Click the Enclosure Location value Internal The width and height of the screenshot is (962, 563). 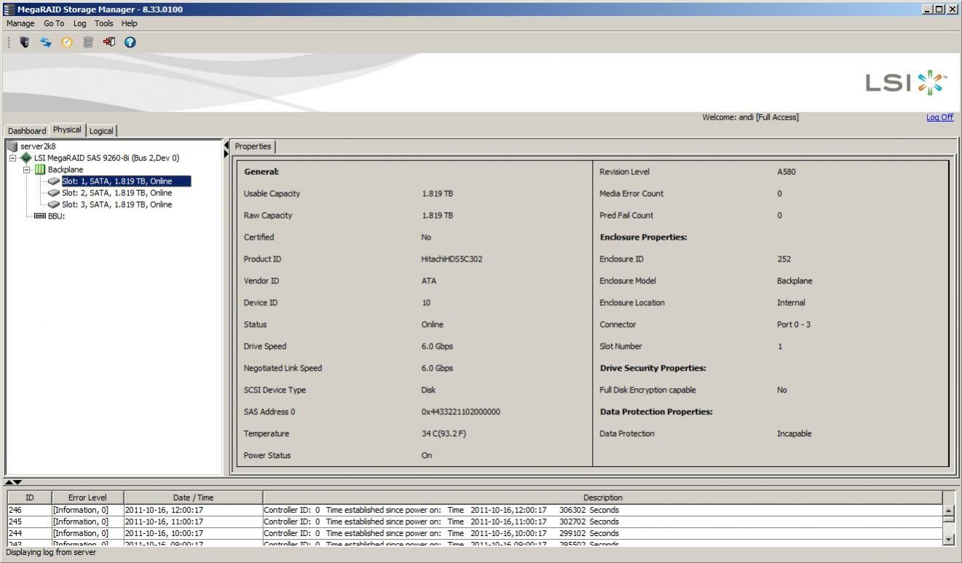pyautogui.click(x=791, y=303)
